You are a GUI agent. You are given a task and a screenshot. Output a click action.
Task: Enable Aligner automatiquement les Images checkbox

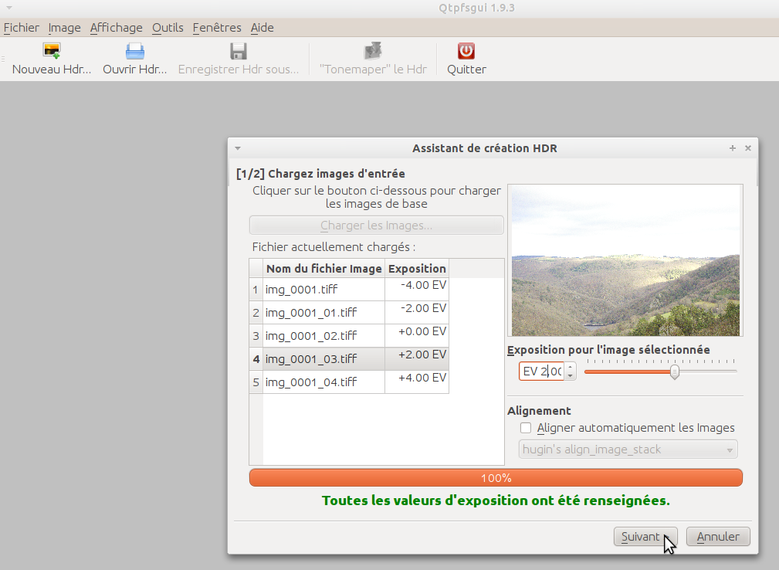pos(526,428)
